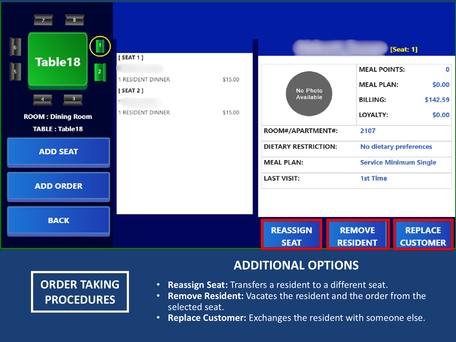456x342 pixels.
Task: Select Seat 1 Resident Dinner order line
Action: pyautogui.click(x=178, y=79)
